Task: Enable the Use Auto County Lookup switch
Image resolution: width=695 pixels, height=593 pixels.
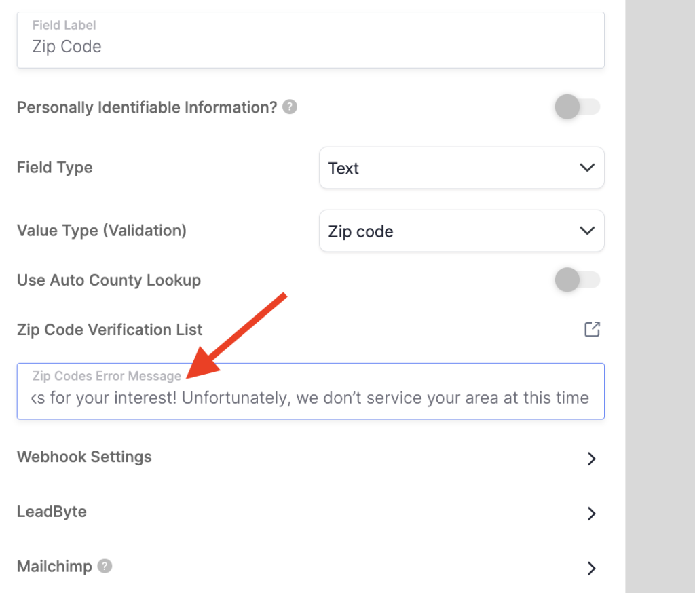Action: point(577,280)
